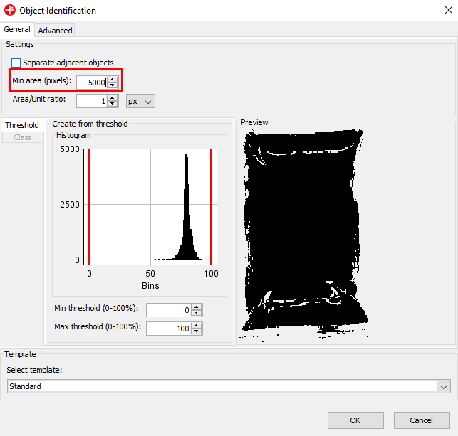Decrease Min area value with down arrow

(x=113, y=85)
